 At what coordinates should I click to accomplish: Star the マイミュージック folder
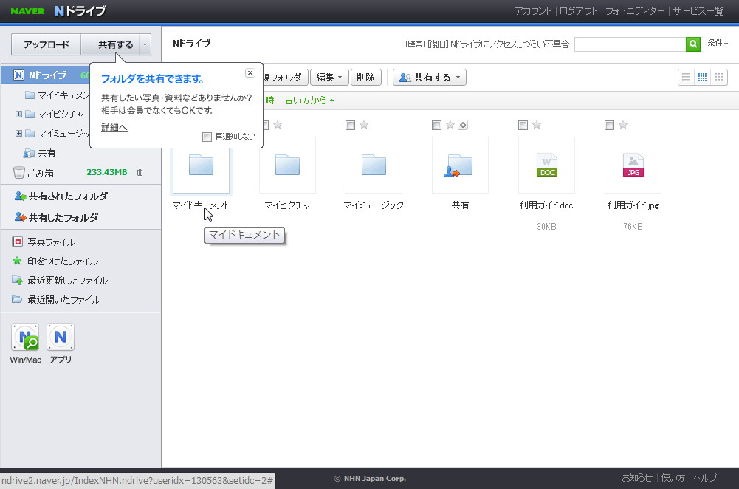click(x=364, y=125)
